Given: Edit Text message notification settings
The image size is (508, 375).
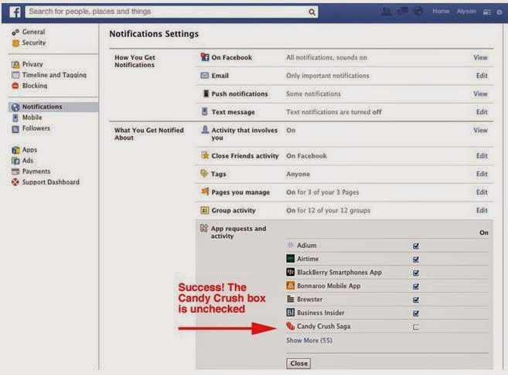Looking at the screenshot, I should [x=482, y=111].
